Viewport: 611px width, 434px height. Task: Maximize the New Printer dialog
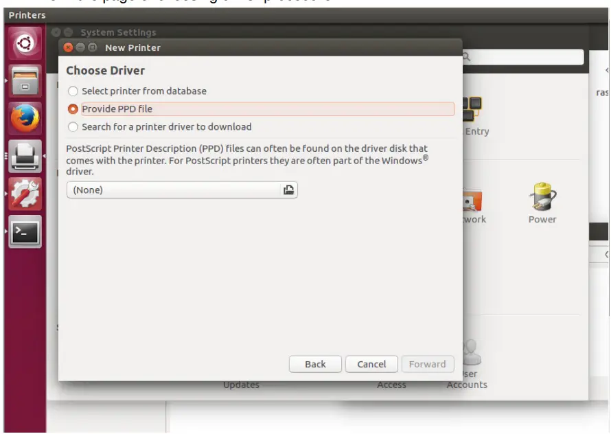click(x=93, y=47)
